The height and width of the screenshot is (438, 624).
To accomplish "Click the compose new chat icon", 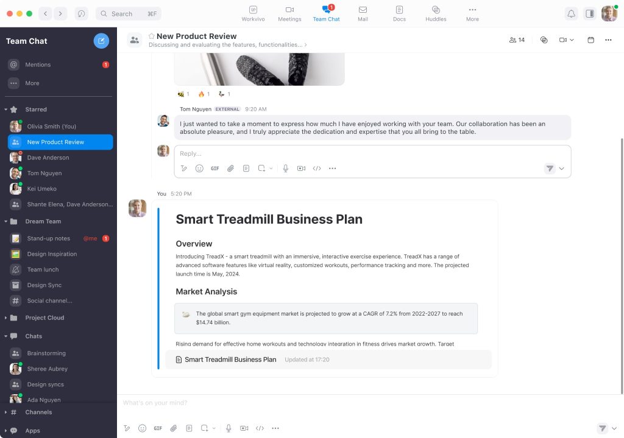I will (x=101, y=41).
